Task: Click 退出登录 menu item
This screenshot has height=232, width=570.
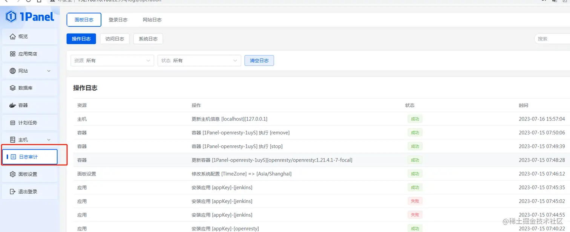Action: click(30, 191)
